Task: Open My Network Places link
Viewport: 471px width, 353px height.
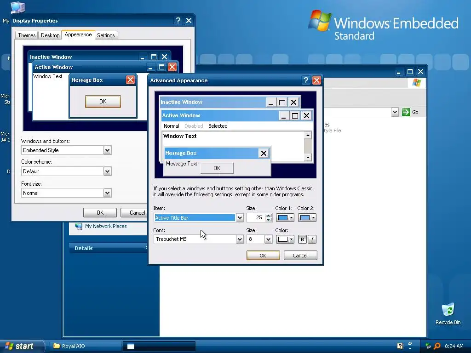Action: point(106,226)
